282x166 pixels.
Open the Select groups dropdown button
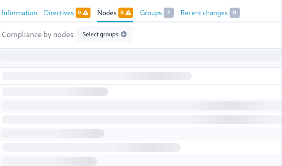(x=105, y=34)
